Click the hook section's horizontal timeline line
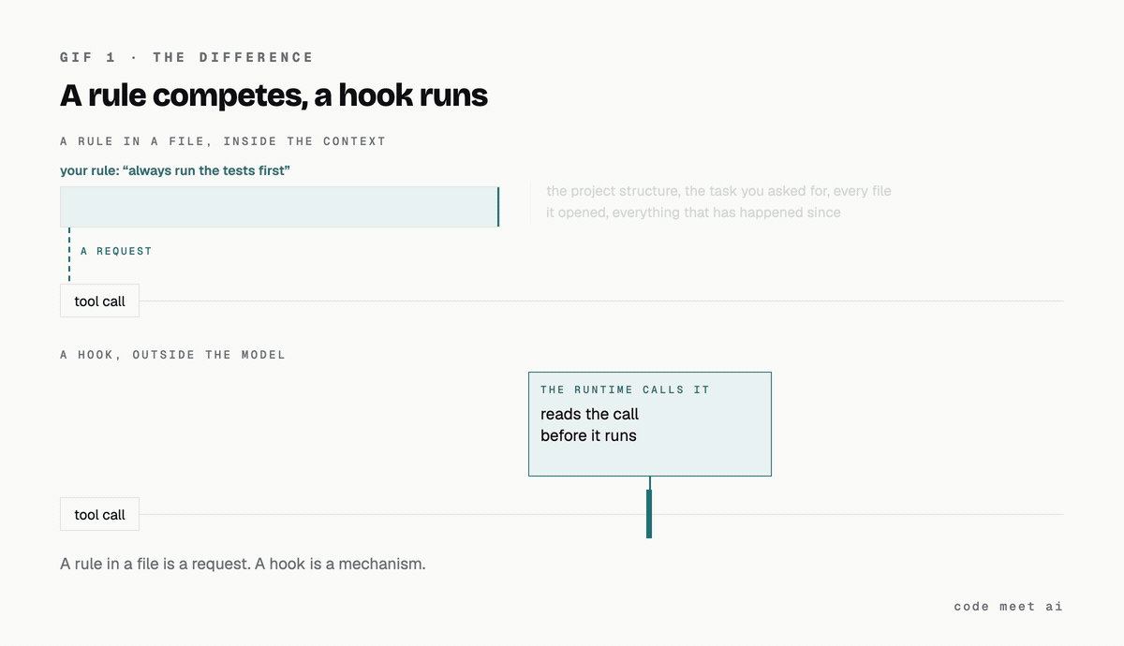1124x646 pixels. point(601,515)
